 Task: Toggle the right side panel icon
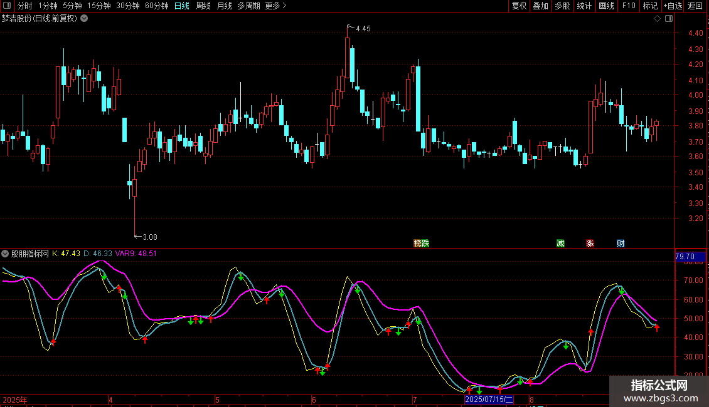point(670,19)
